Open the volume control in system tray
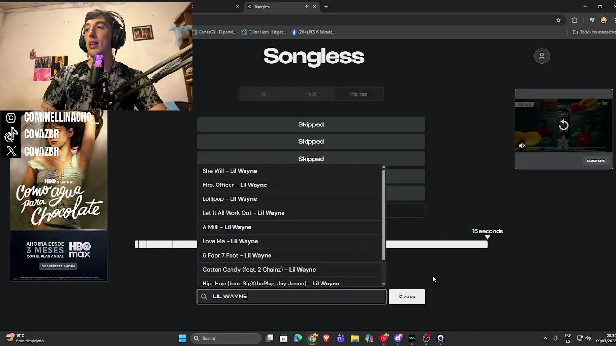The height and width of the screenshot is (346, 616). (x=588, y=338)
